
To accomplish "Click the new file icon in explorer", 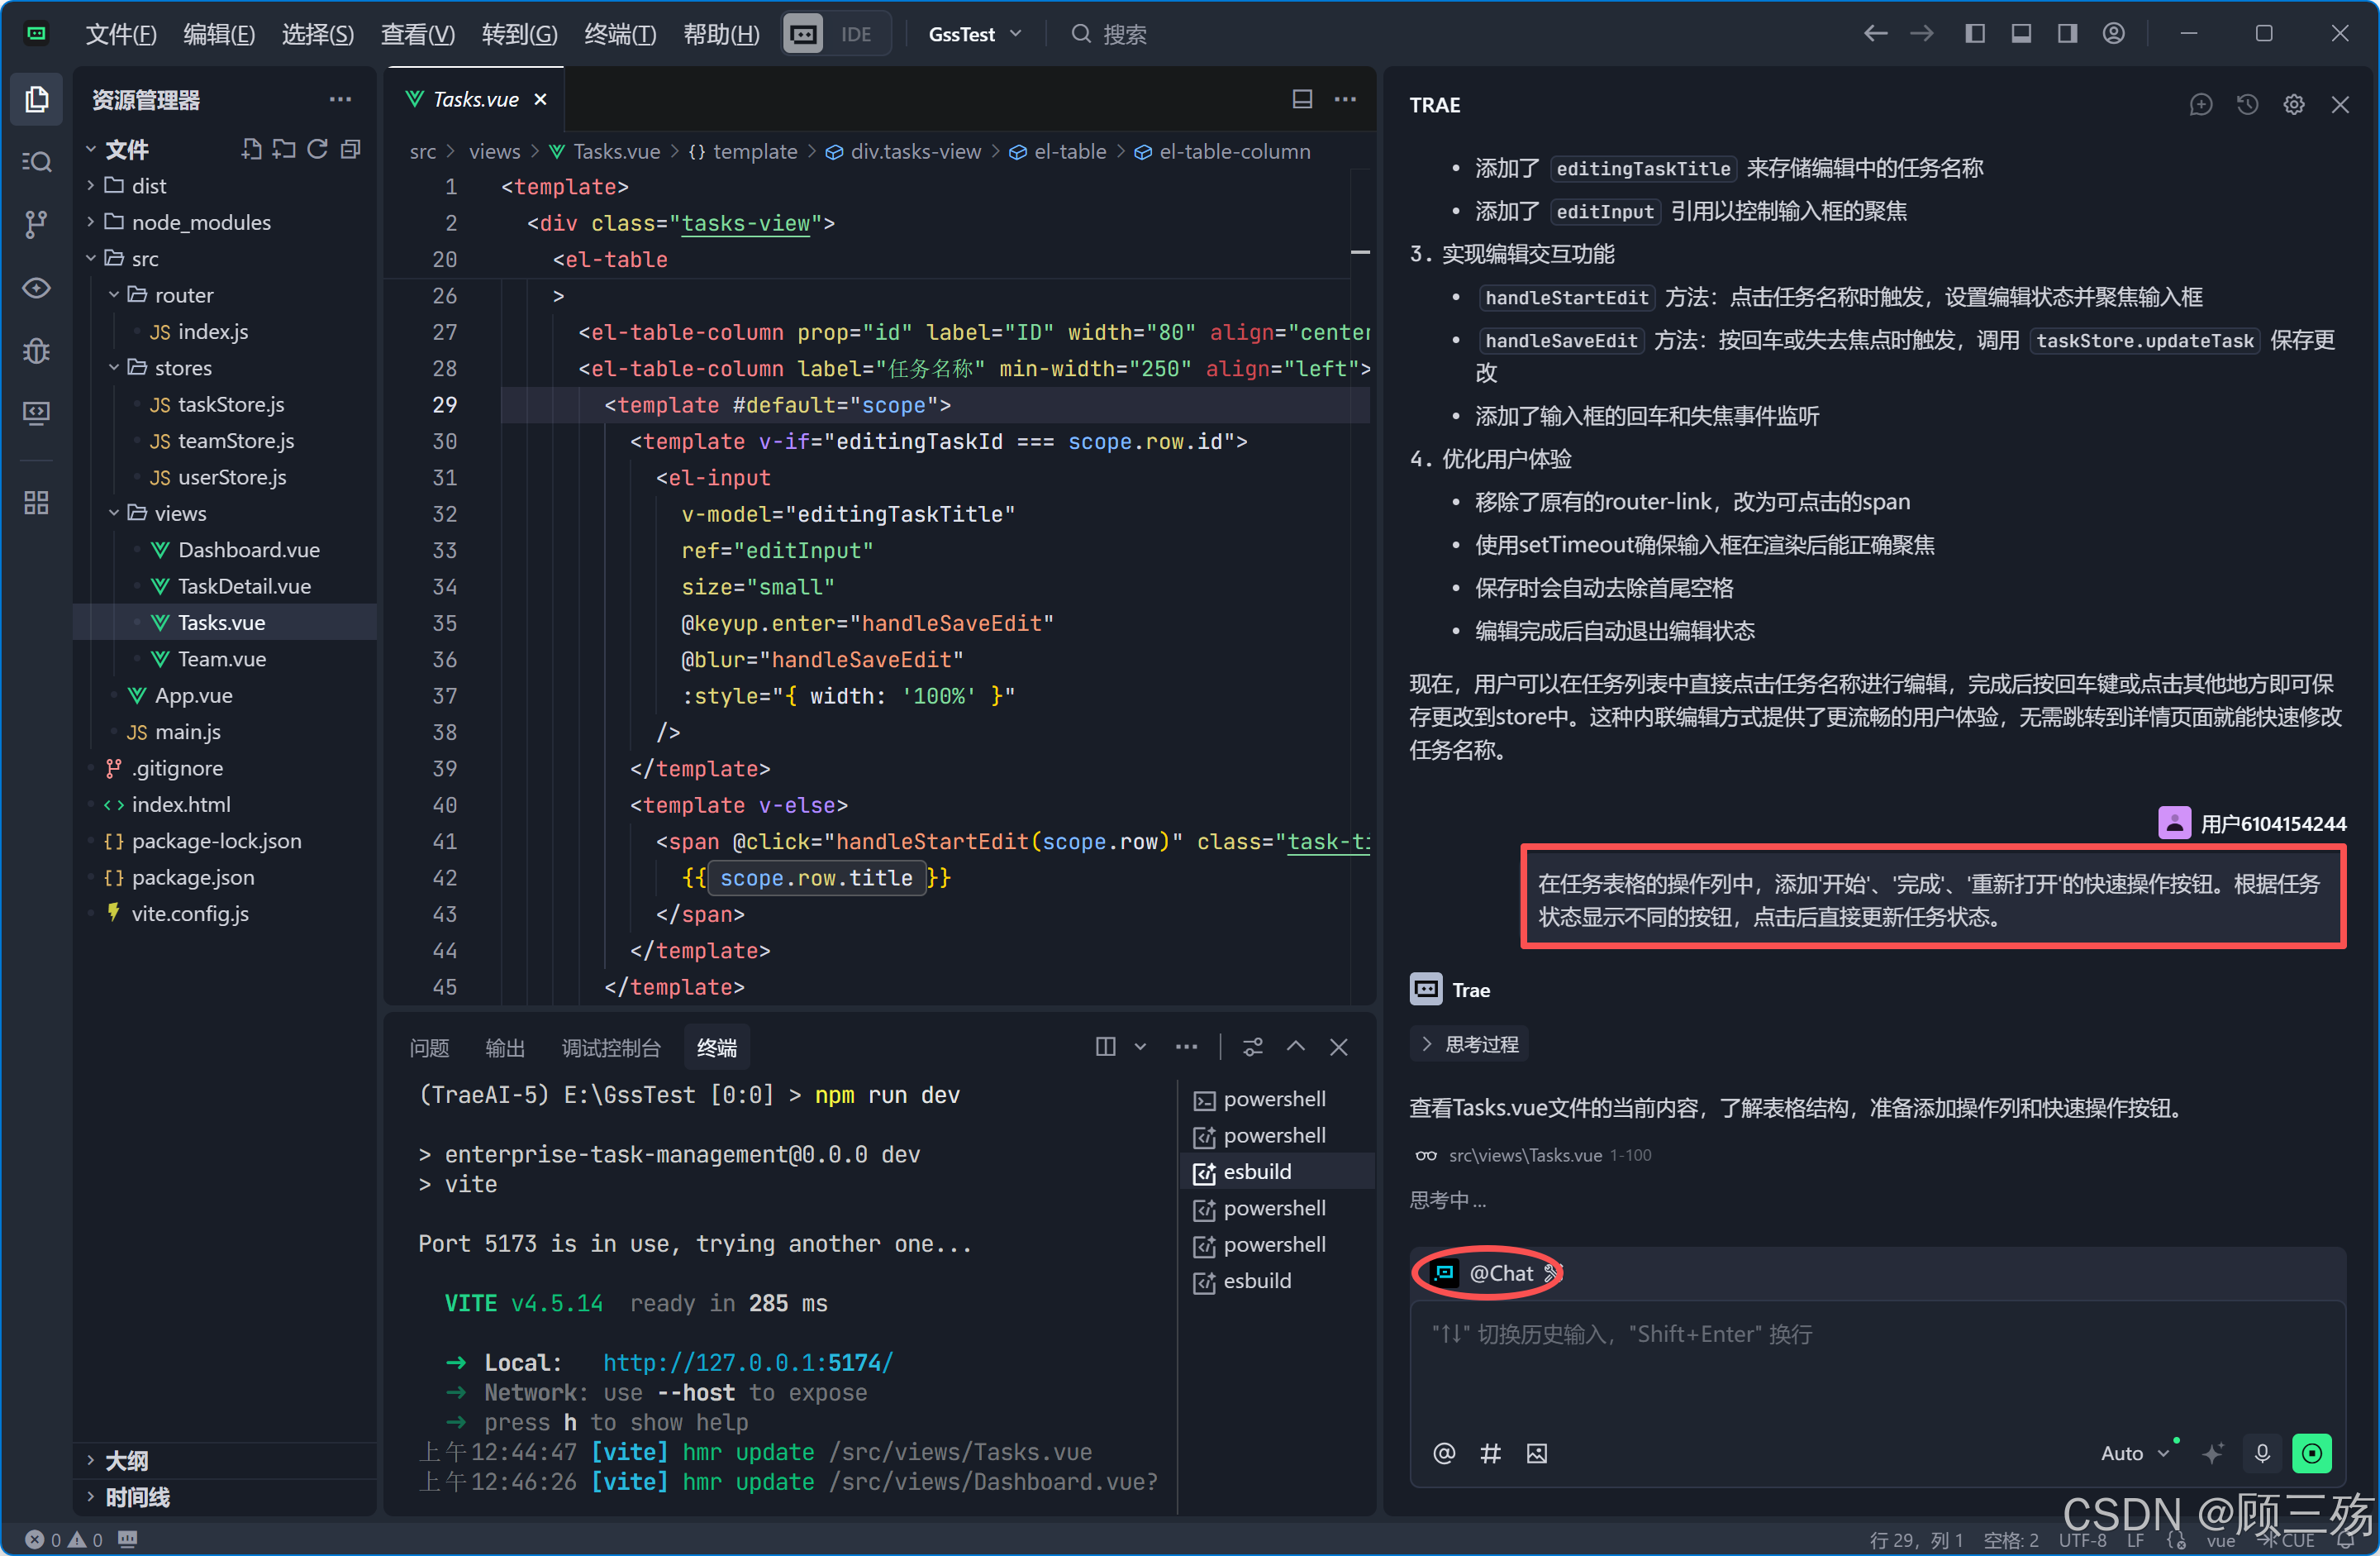I will pos(251,149).
